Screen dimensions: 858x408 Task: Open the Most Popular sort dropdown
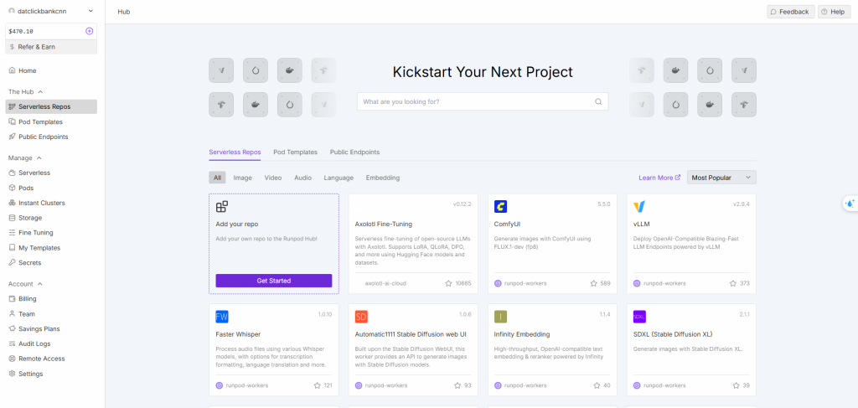721,178
